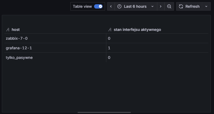Click the horizontal scrollbar at panel bottom
The width and height of the screenshot is (214, 114).
(x=104, y=112)
